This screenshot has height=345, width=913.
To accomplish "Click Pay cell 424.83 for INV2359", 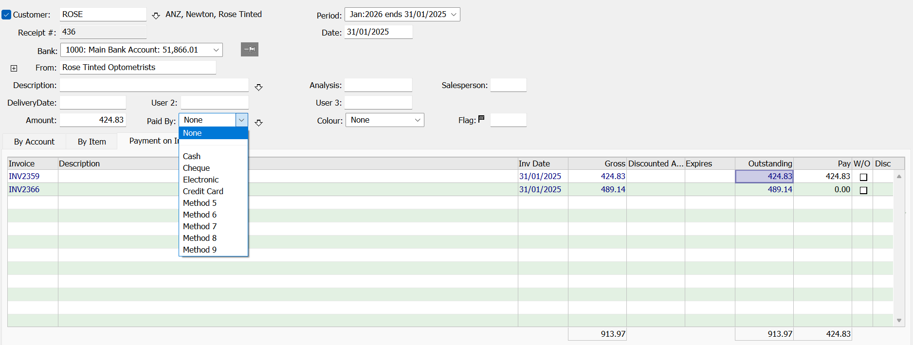I will [822, 176].
